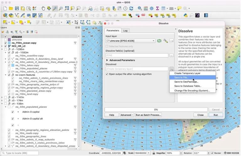
Task: Click the purple utmzone layer symbol
Action: [9, 40]
